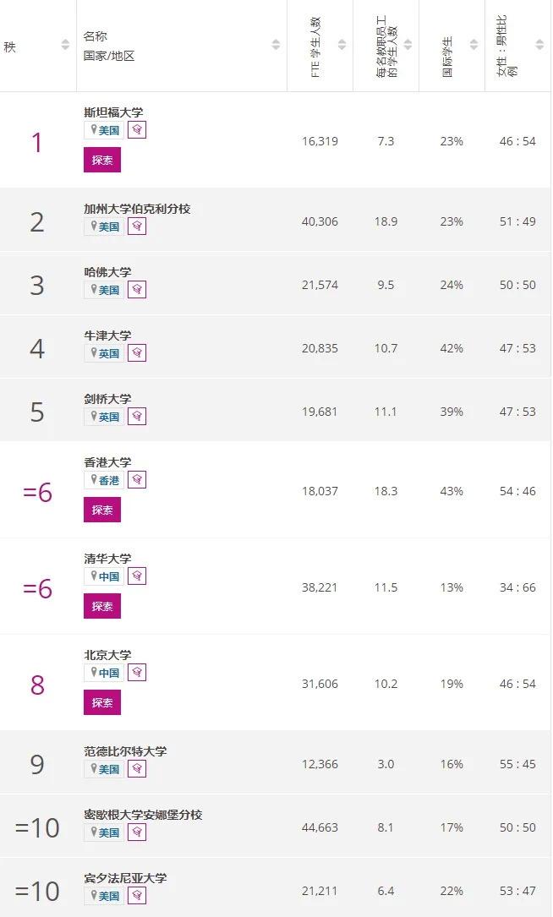Click the graduation cap icon in the 哈佛大学 row
The height and width of the screenshot is (917, 553).
[137, 290]
